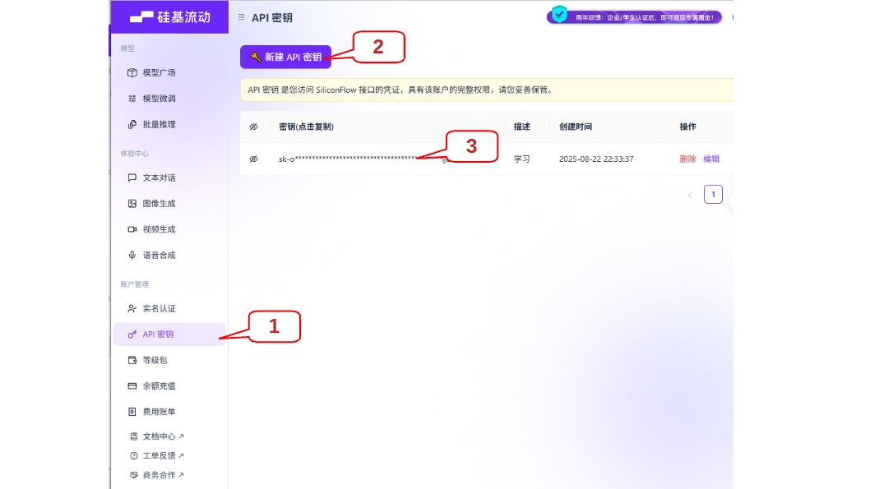Image resolution: width=870 pixels, height=489 pixels.
Task: Select page 1 in the pagination
Action: coord(713,196)
